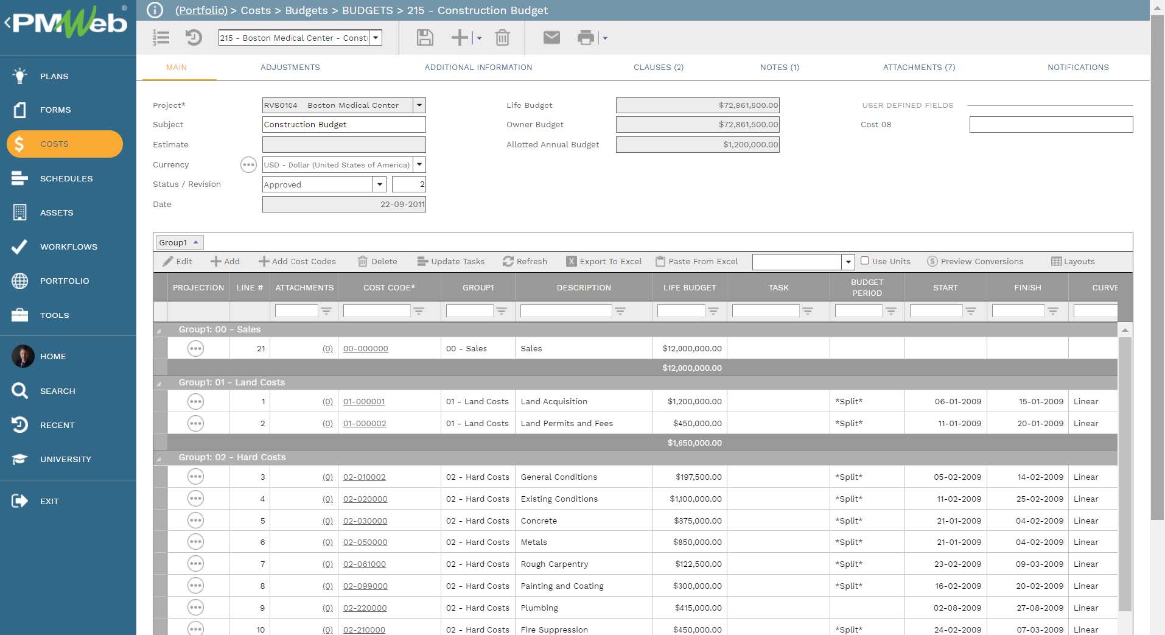
Task: Open the Costs module in the sidebar
Action: pyautogui.click(x=65, y=144)
